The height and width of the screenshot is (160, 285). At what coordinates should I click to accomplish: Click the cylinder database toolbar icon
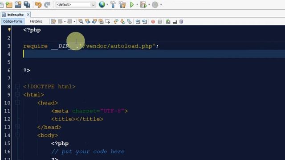[x=181, y=22]
